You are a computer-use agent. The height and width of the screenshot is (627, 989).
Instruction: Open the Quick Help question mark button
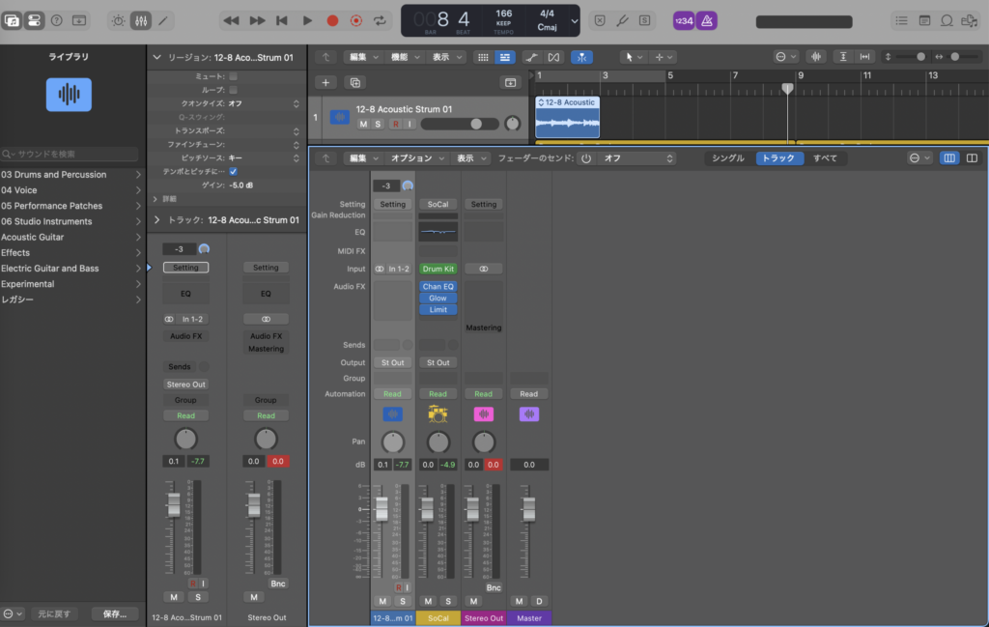pyautogui.click(x=56, y=20)
